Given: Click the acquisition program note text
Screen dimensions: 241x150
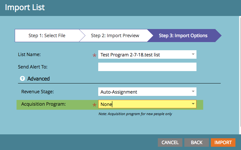Looking at the screenshot, I should tap(135, 114).
